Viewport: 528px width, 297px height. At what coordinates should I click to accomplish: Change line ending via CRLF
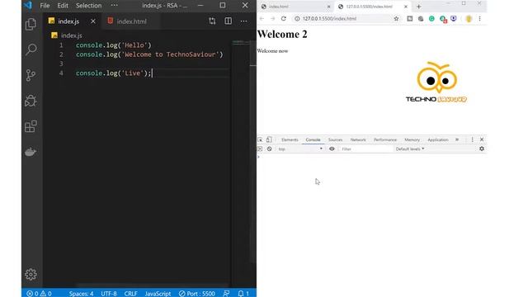(130, 294)
